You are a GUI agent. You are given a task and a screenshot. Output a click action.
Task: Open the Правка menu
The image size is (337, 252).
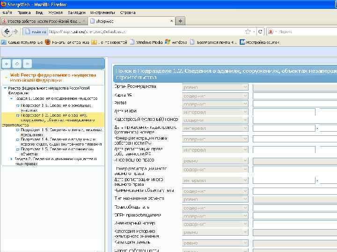click(x=24, y=13)
